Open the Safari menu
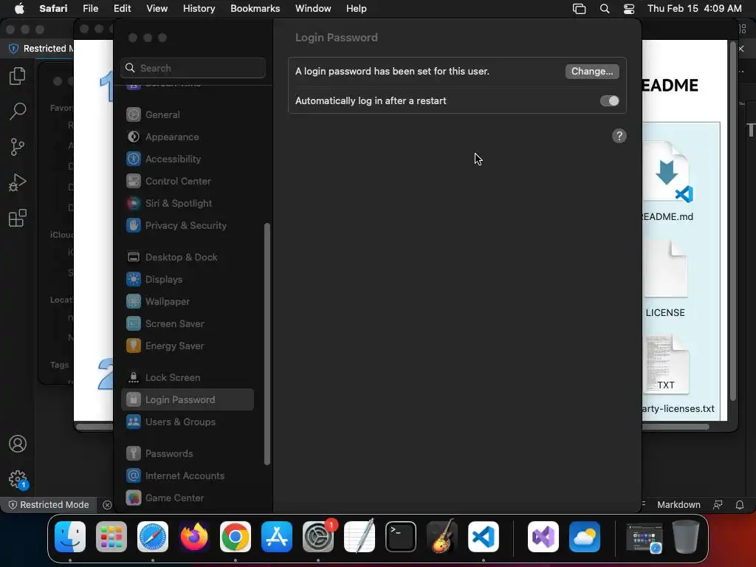The image size is (756, 567). (53, 9)
